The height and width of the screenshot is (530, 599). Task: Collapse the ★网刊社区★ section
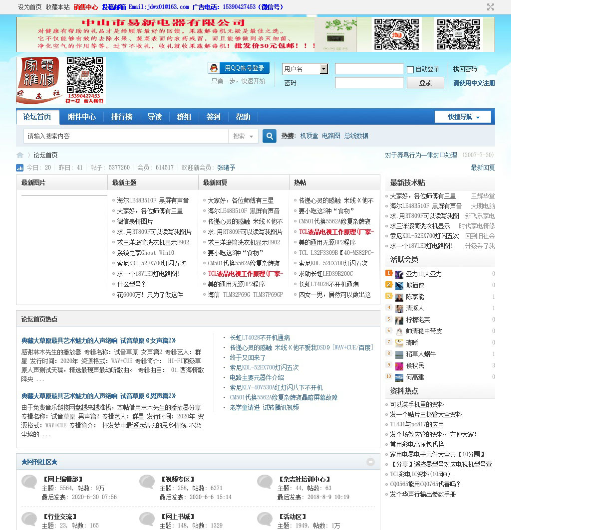click(x=370, y=462)
